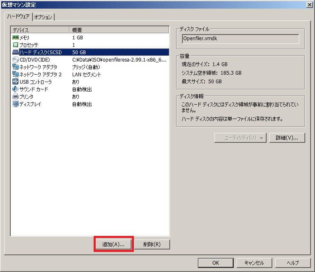Switch to the ハードウェア tab
315x272 pixels.
point(18,16)
